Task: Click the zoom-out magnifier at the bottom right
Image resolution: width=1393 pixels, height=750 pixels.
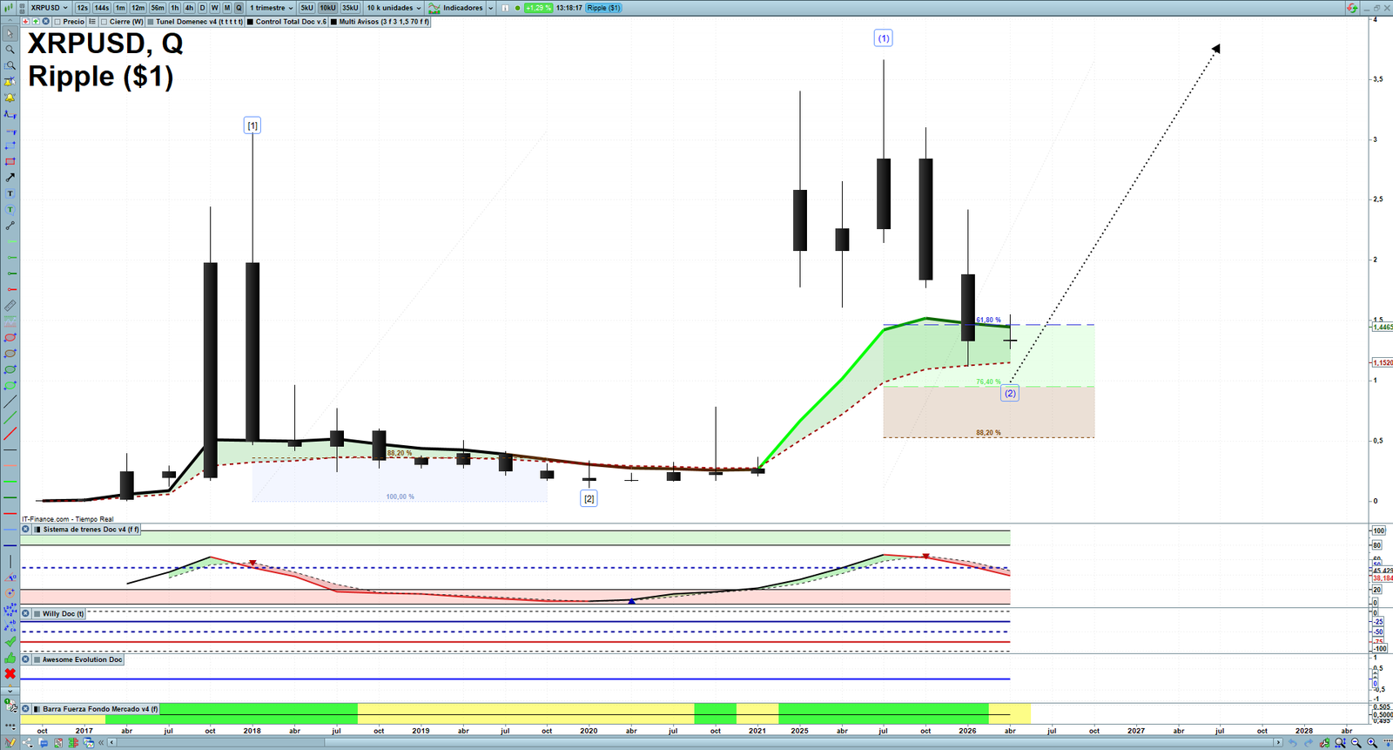Action: 1356,743
